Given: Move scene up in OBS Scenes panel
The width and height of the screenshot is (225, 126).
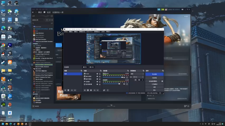Looking at the screenshot, I should pos(72,90).
